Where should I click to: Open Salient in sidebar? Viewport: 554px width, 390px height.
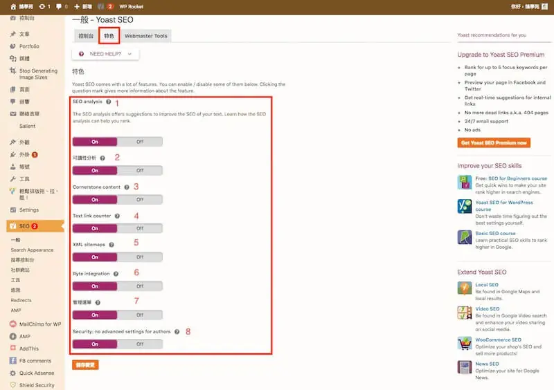tap(27, 126)
